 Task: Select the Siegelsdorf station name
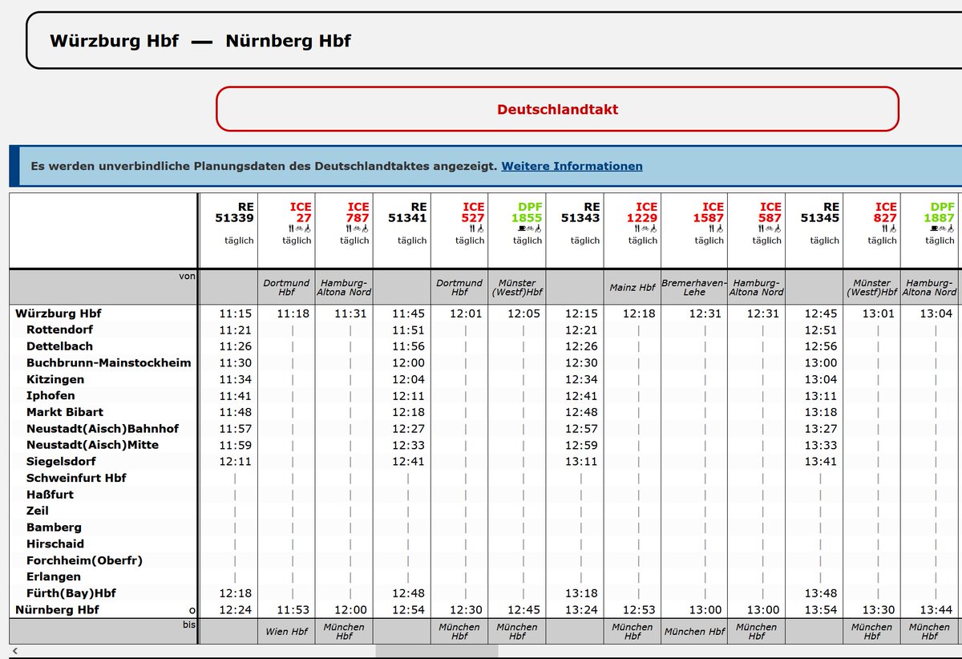click(61, 461)
